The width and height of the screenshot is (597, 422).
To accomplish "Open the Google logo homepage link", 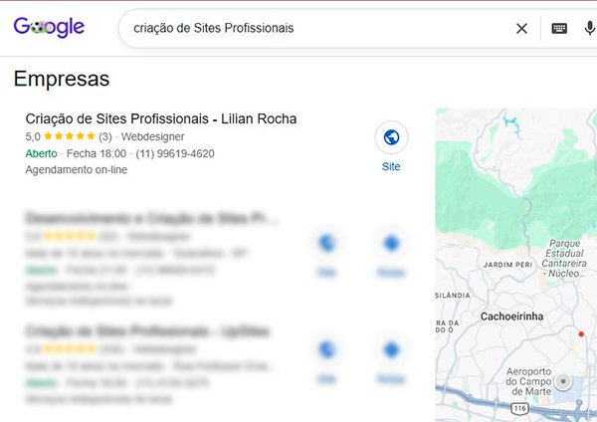I will click(49, 27).
